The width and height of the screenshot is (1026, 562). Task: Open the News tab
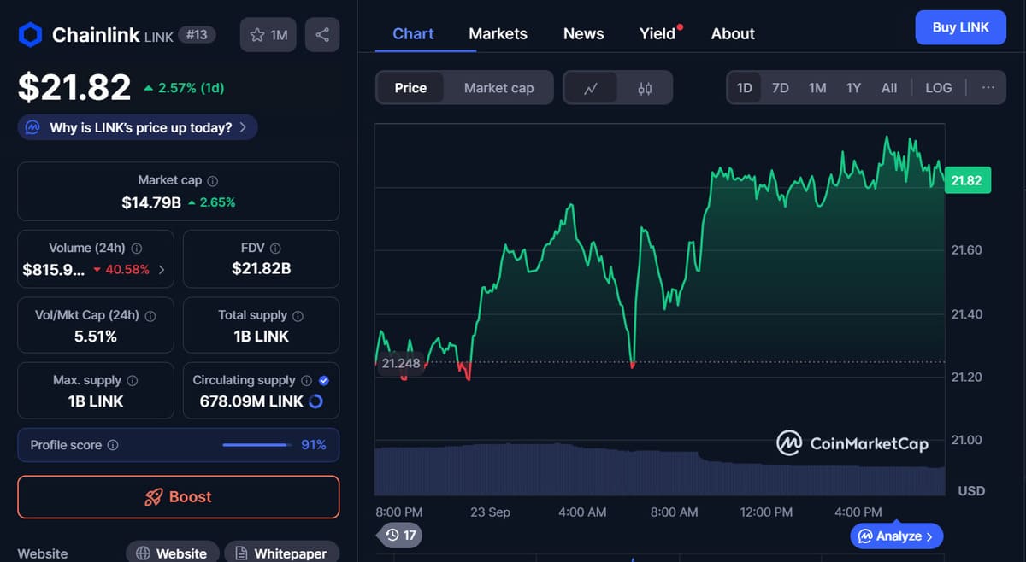point(583,34)
